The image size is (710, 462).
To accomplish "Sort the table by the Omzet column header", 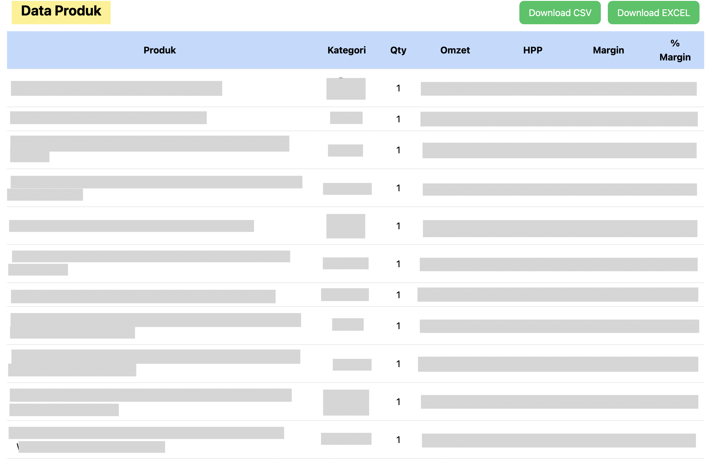I will coord(455,50).
